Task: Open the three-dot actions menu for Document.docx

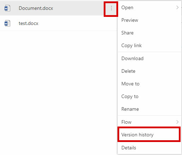Action: 111,8
